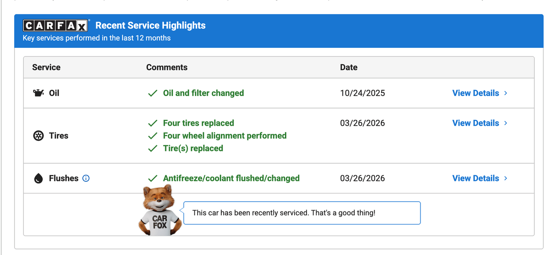552x255 pixels.
Task: Click the Recent Service Highlights title
Action: 150,25
